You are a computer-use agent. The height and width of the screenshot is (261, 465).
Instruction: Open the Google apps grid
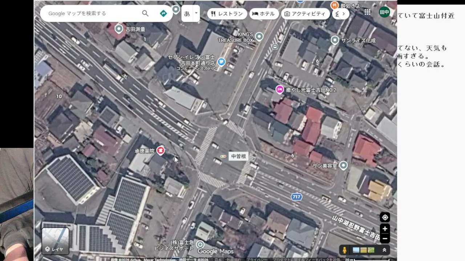368,12
